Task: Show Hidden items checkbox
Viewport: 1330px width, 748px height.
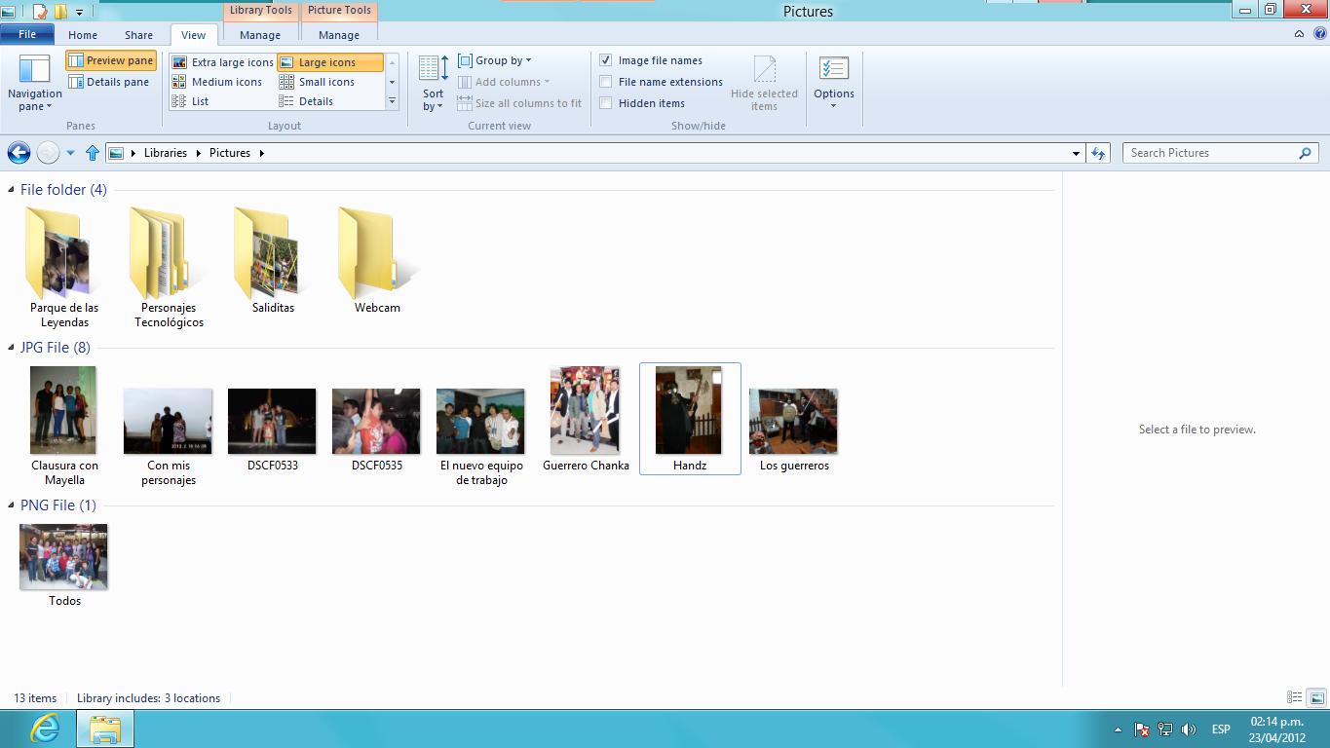Action: coord(606,103)
